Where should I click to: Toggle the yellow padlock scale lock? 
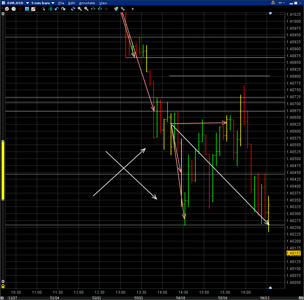click(x=3, y=286)
